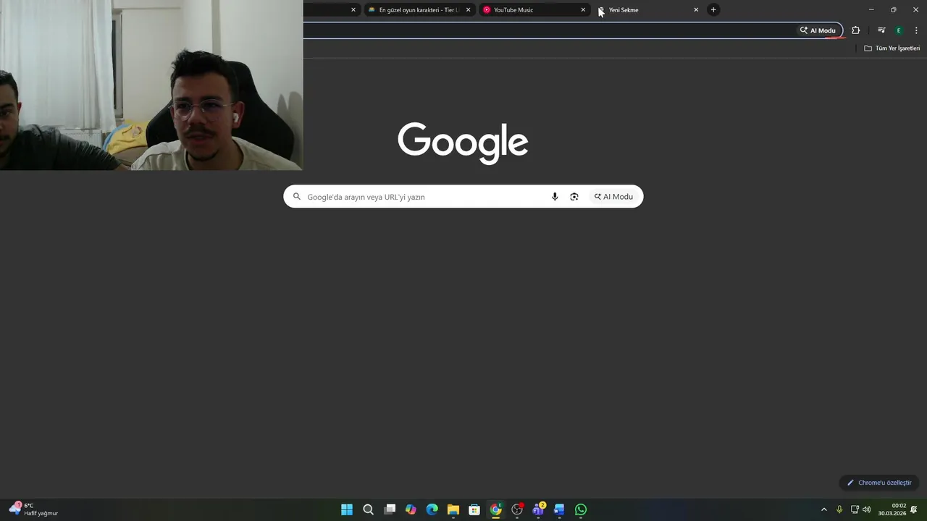Screen dimensions: 927x521
Task: Click the Google logo
Action: pos(463,143)
